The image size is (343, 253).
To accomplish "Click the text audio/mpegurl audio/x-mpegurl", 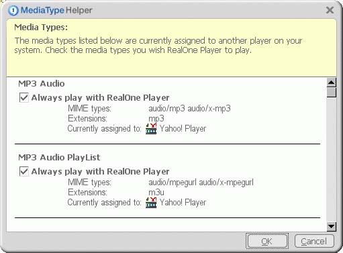I will coord(201,183).
